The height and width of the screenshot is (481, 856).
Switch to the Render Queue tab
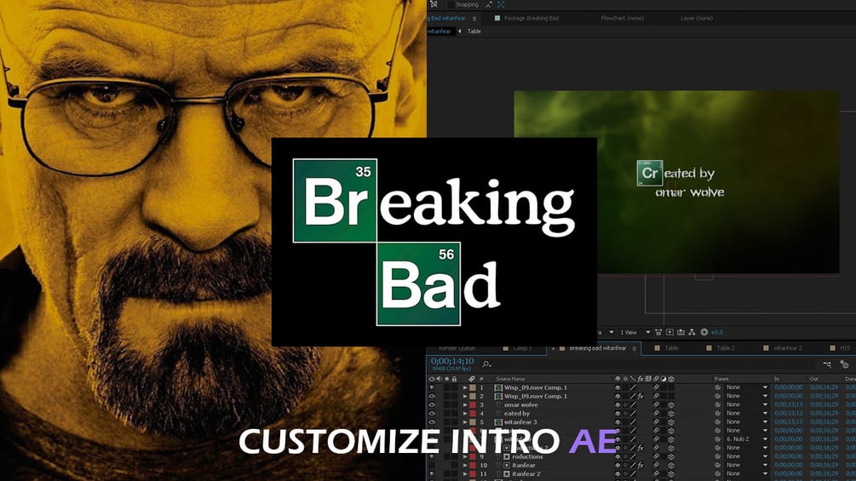click(457, 348)
